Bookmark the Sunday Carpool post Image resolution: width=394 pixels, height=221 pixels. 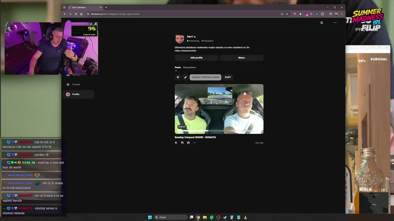click(x=188, y=143)
